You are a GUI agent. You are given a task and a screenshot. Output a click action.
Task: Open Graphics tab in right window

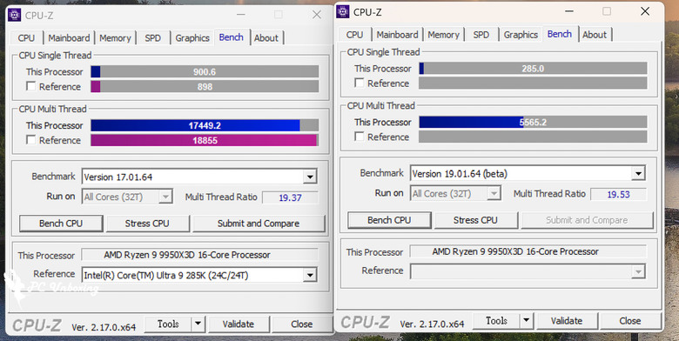521,35
